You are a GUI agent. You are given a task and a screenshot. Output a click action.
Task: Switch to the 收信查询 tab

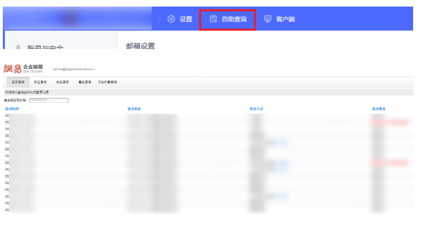pyautogui.click(x=63, y=82)
